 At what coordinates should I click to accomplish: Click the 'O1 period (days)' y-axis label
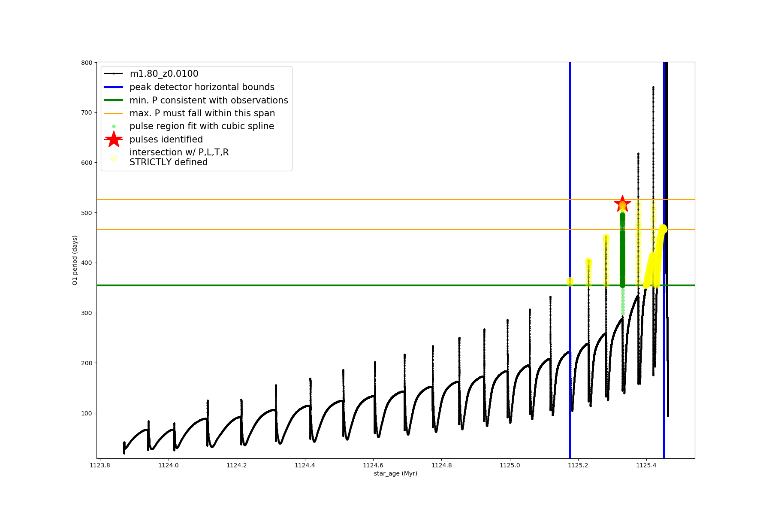(75, 260)
